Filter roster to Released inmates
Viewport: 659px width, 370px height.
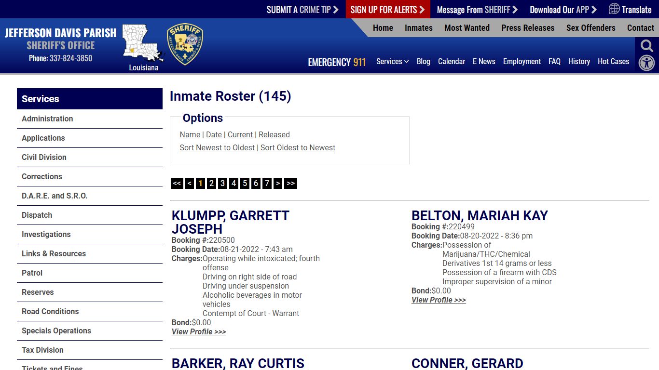[x=274, y=135]
